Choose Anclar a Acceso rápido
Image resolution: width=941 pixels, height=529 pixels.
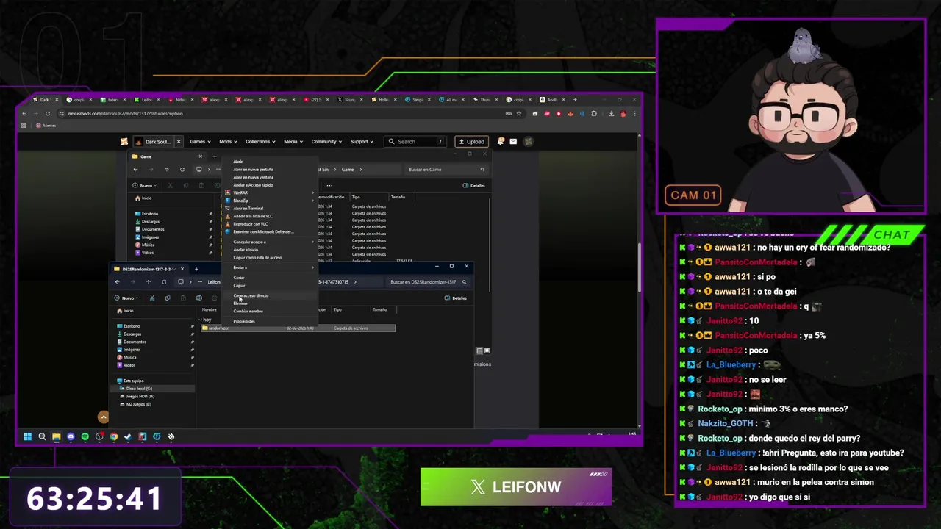(270, 184)
